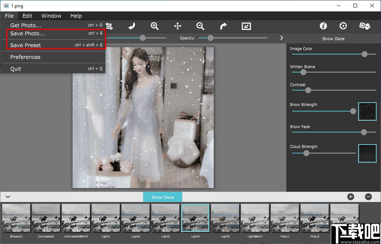This screenshot has height=244, width=381.
Task: Open Preferences from the File menu
Action: click(x=53, y=57)
